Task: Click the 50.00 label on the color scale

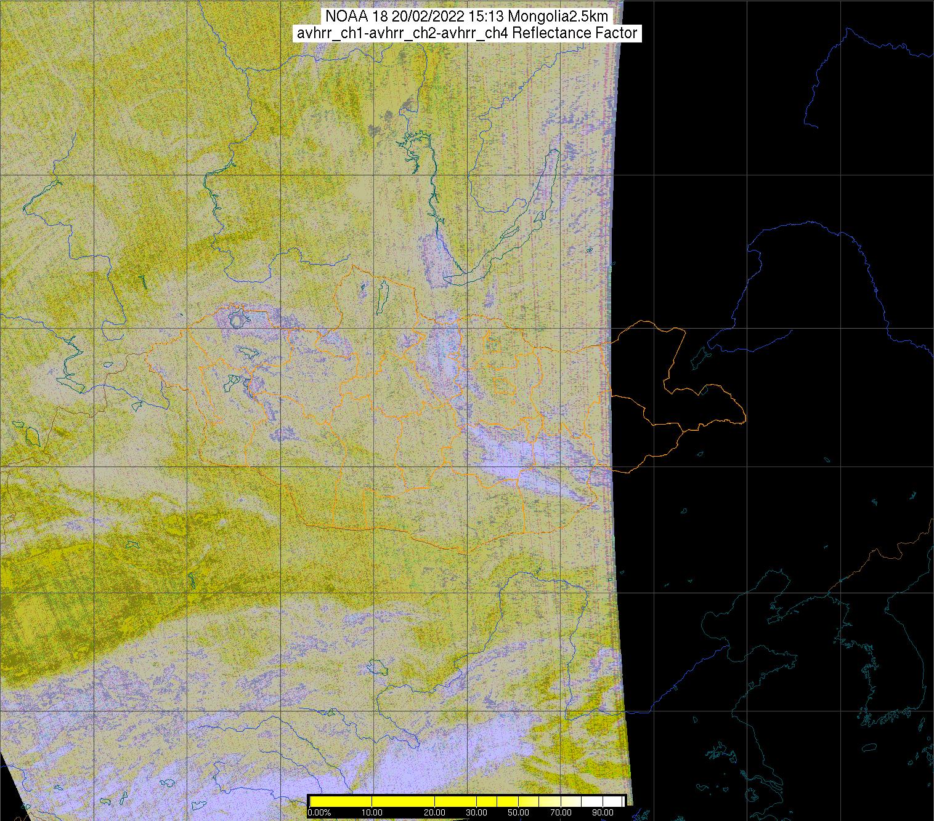Action: click(519, 812)
